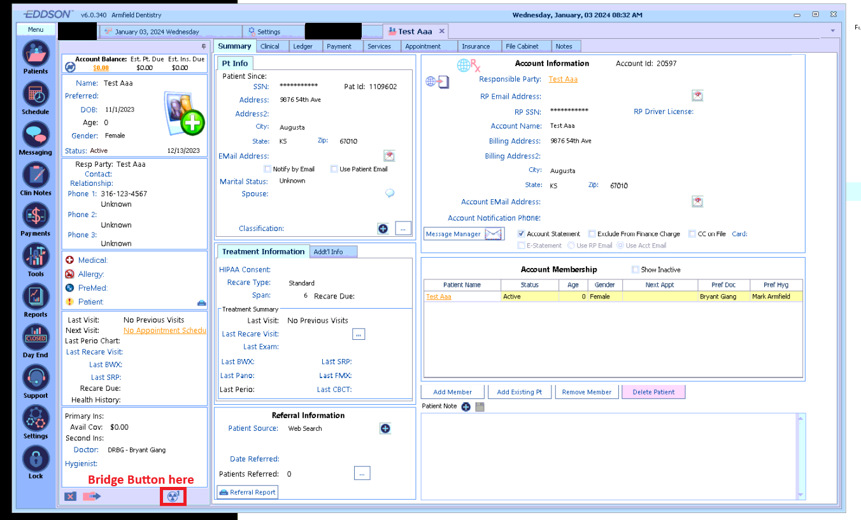
Task: Pin the patient side panel with the pushpin
Action: (x=204, y=46)
